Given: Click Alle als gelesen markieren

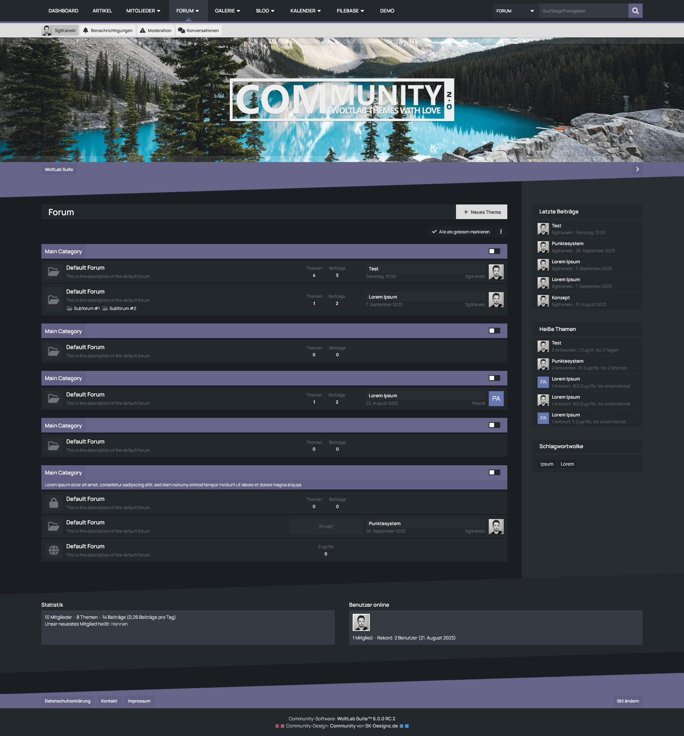Looking at the screenshot, I should tap(460, 232).
